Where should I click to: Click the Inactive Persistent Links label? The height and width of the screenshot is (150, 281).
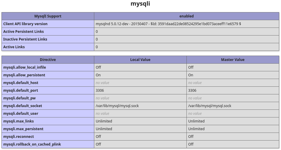25,39
